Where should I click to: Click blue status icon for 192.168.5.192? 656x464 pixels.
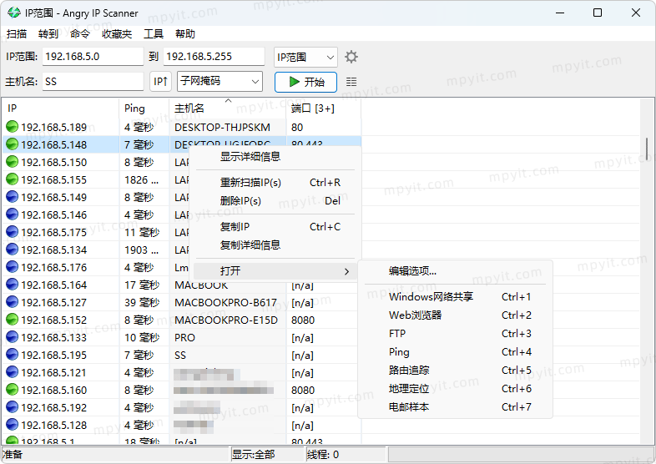tap(13, 407)
